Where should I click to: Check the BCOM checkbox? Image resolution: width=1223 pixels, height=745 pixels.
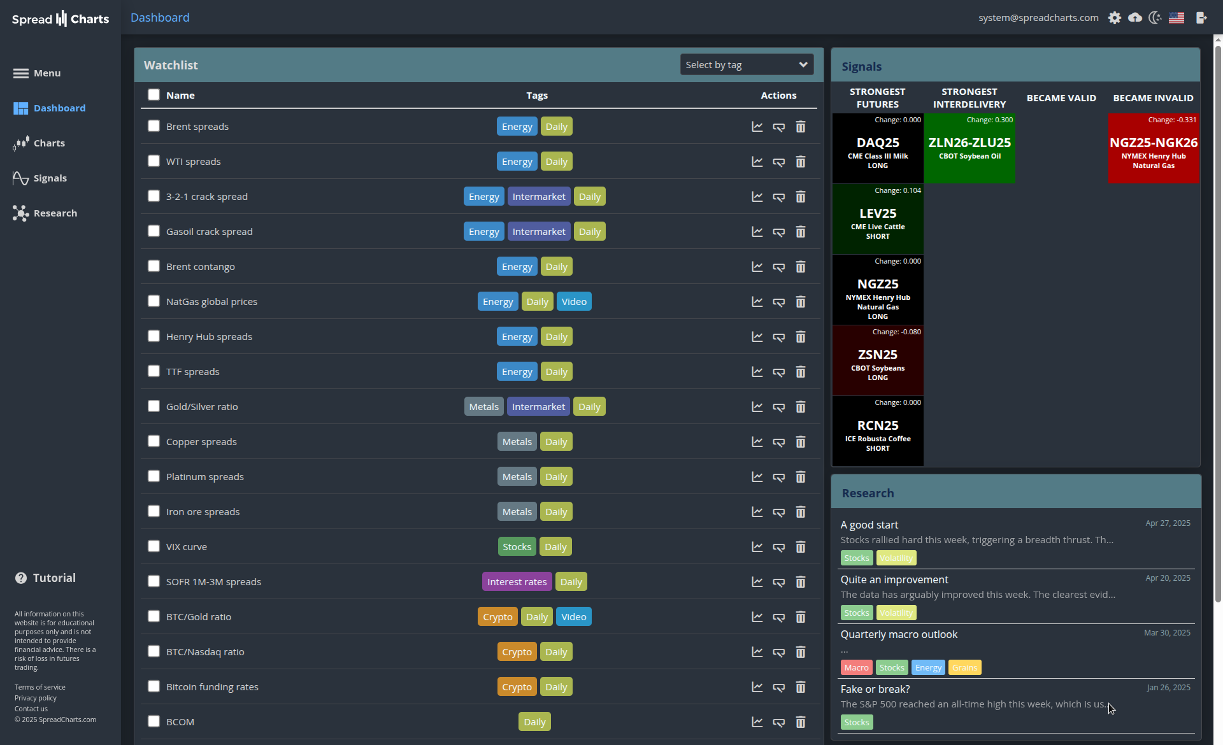(154, 721)
